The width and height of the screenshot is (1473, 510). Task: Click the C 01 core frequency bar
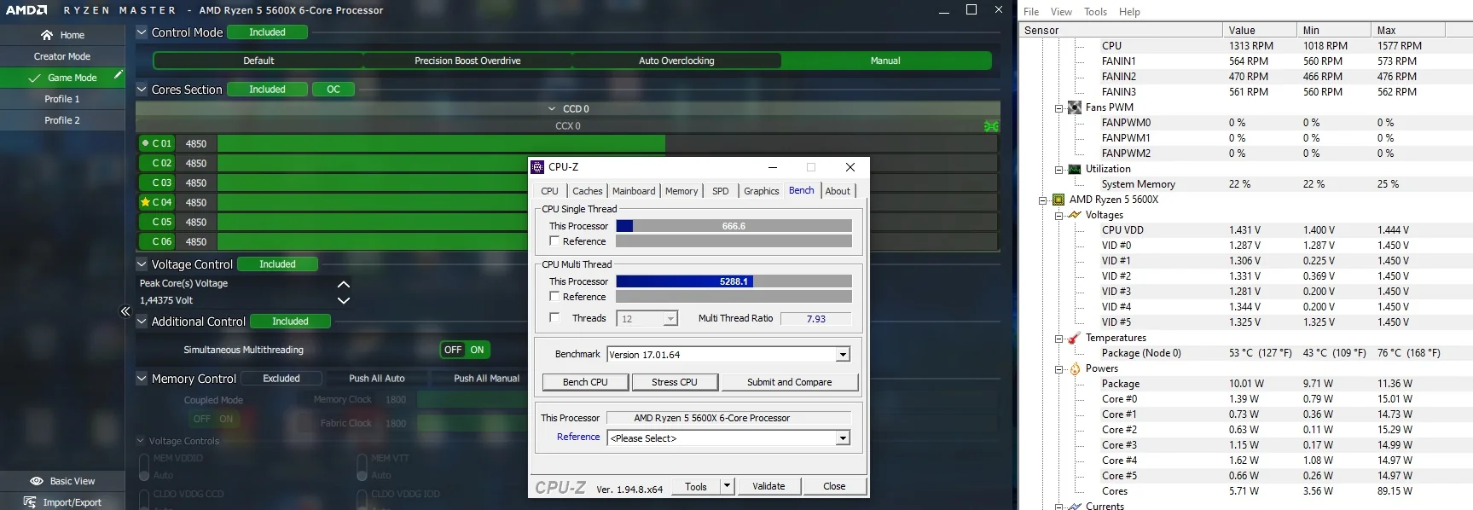441,143
